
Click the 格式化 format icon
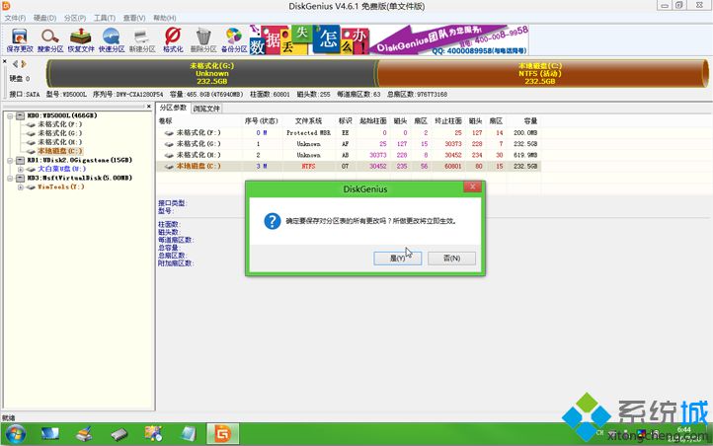[173, 40]
